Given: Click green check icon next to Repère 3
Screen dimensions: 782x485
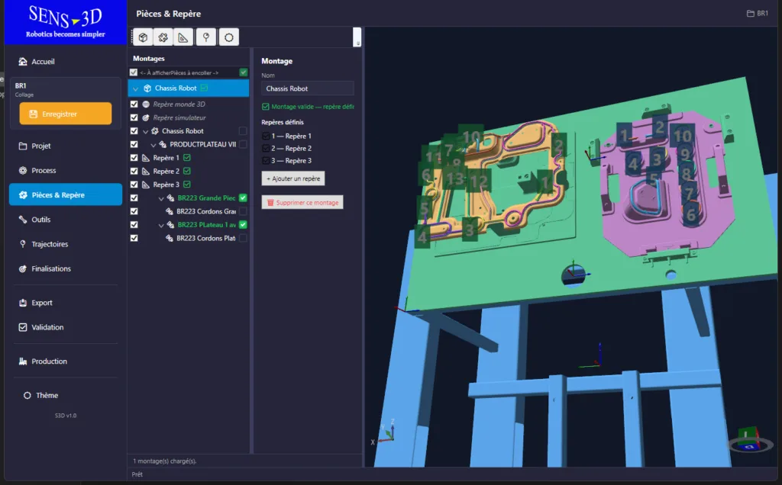Looking at the screenshot, I should click(x=187, y=185).
